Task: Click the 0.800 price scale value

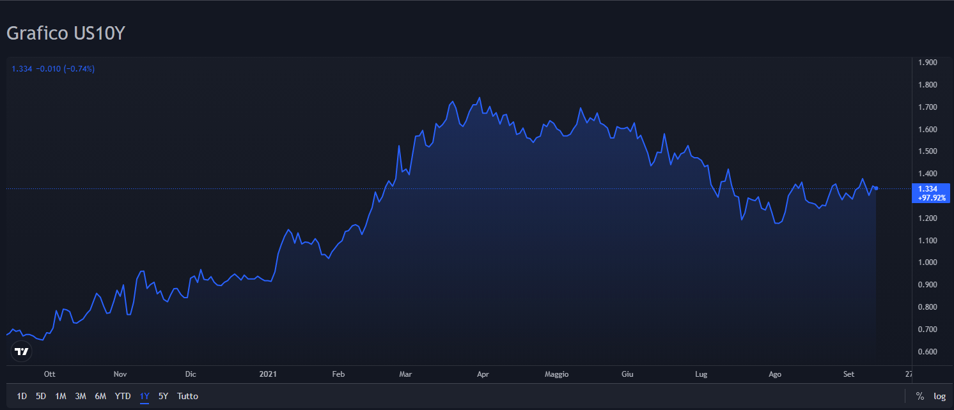Action: tap(928, 307)
